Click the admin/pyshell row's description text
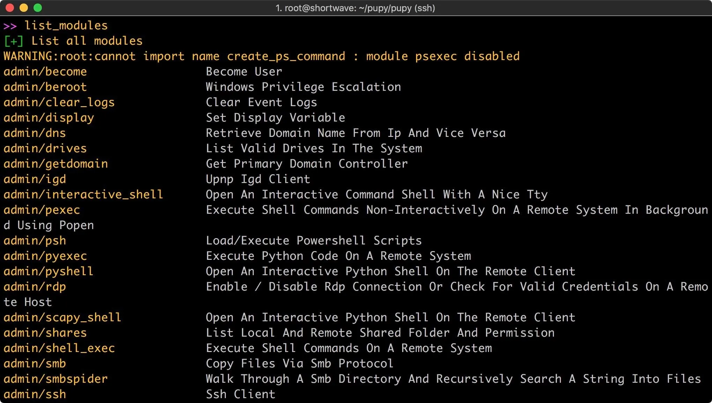Viewport: 712px width, 403px height. (391, 271)
